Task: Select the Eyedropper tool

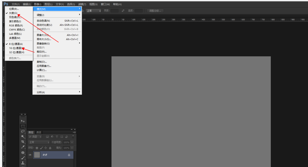Action: pos(23,147)
